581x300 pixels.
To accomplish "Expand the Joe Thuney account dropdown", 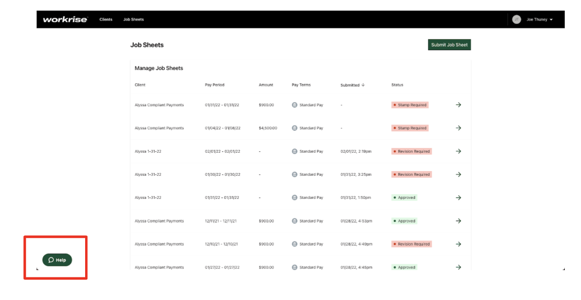I will point(540,19).
